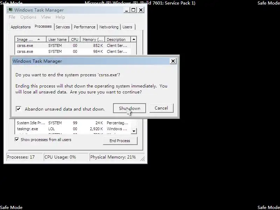The height and width of the screenshot is (210, 280).
Task: Sort by User Name column
Action: [x=57, y=40]
